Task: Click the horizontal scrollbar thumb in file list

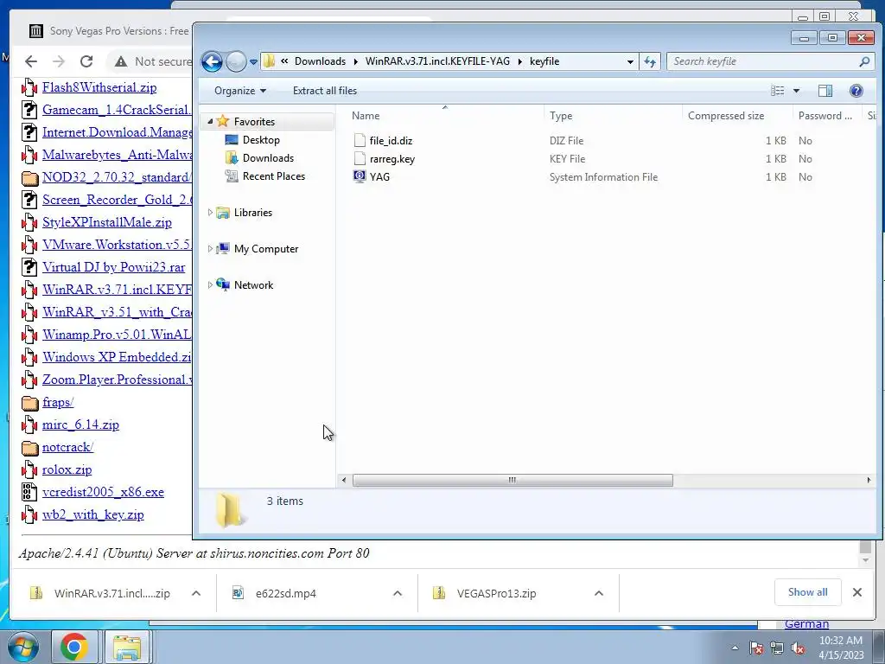Action: click(513, 480)
